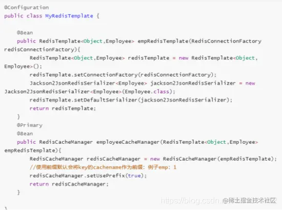Click the redisConnectionFactory parameter name

(39, 49)
